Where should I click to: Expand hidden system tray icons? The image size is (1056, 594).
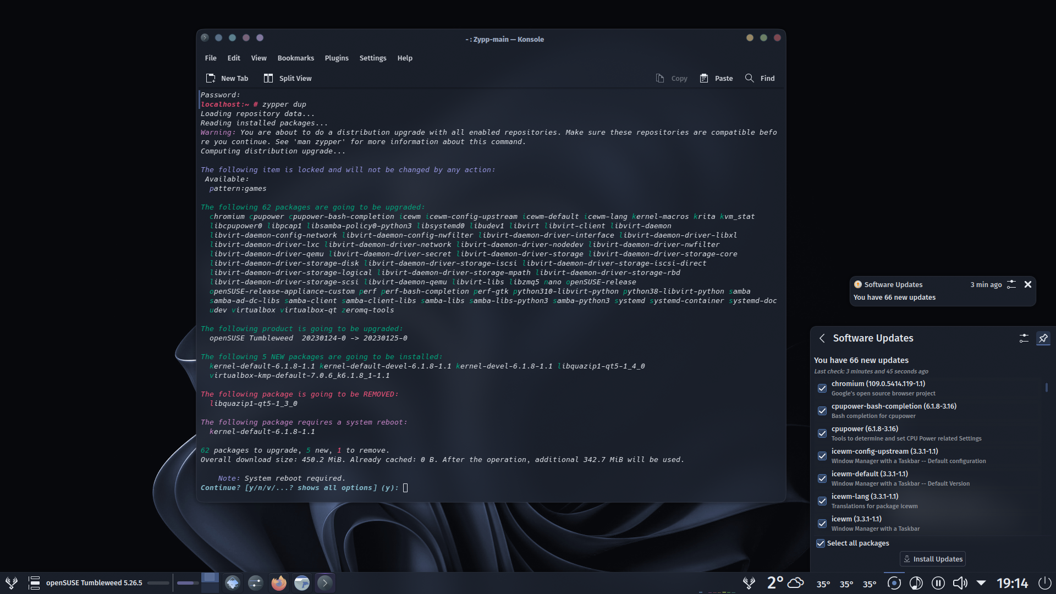pyautogui.click(x=981, y=583)
